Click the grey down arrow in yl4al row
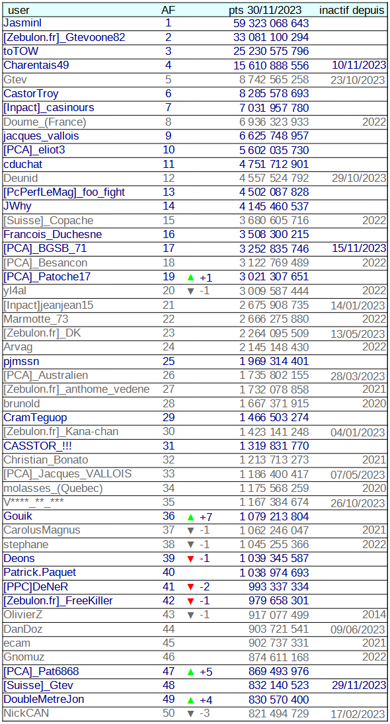The image size is (390, 724). tap(190, 292)
